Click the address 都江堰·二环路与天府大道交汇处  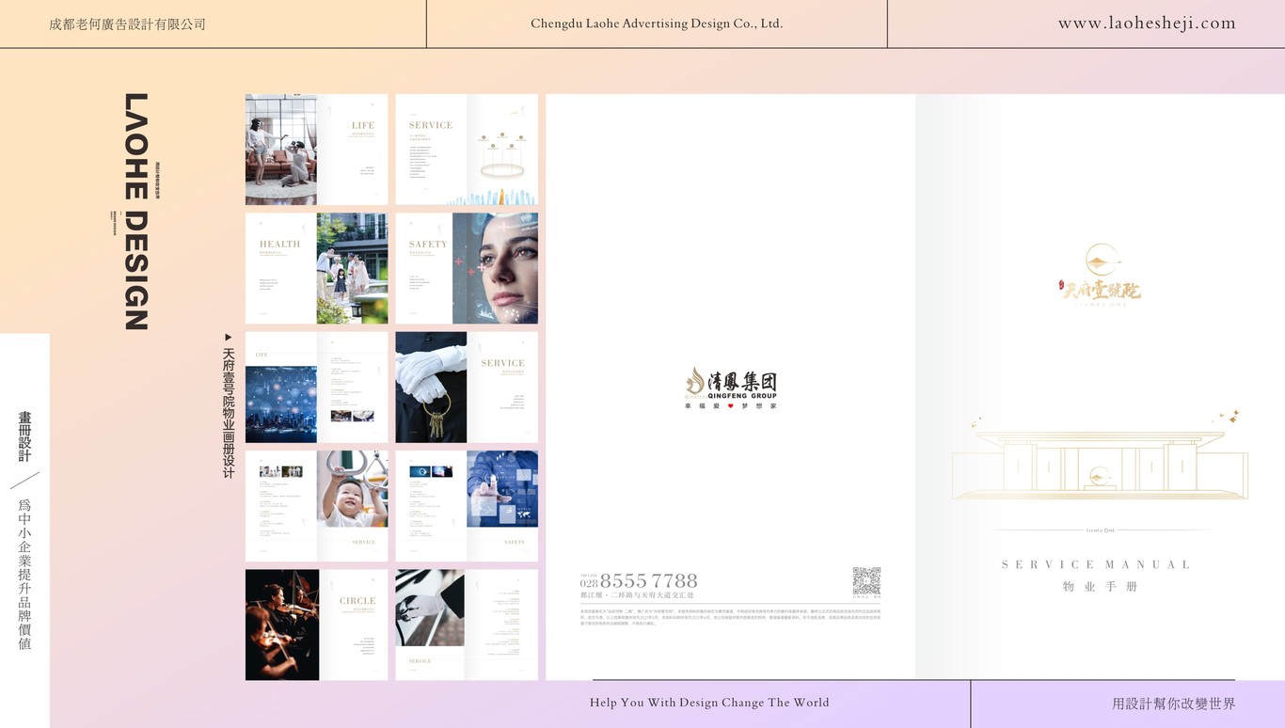(637, 595)
